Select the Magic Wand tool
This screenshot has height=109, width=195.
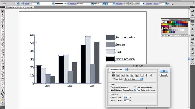[2, 17]
